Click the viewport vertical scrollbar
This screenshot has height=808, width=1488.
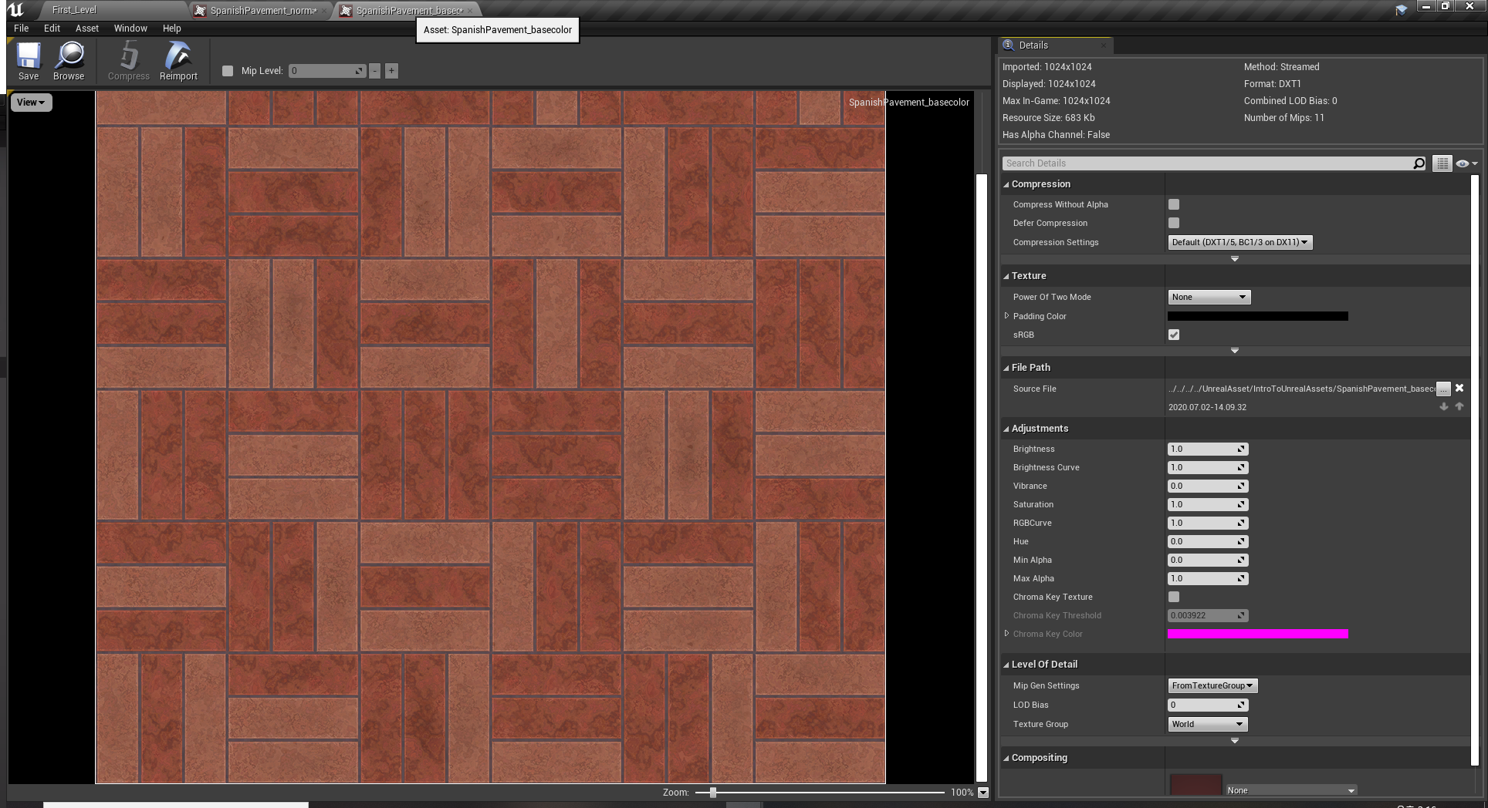982,478
